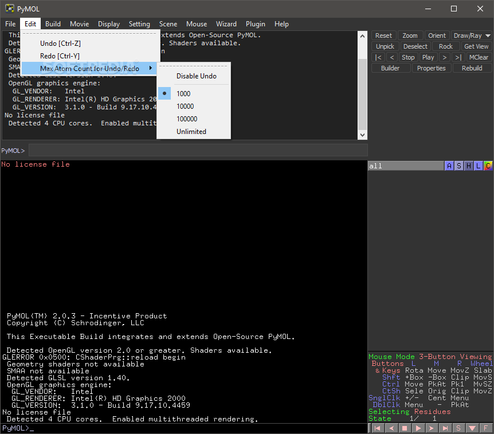
Task: Click the stop square playback icon
Action: pos(405,428)
